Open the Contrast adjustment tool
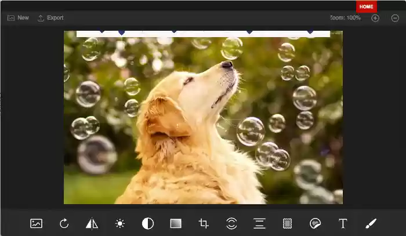 pos(148,223)
